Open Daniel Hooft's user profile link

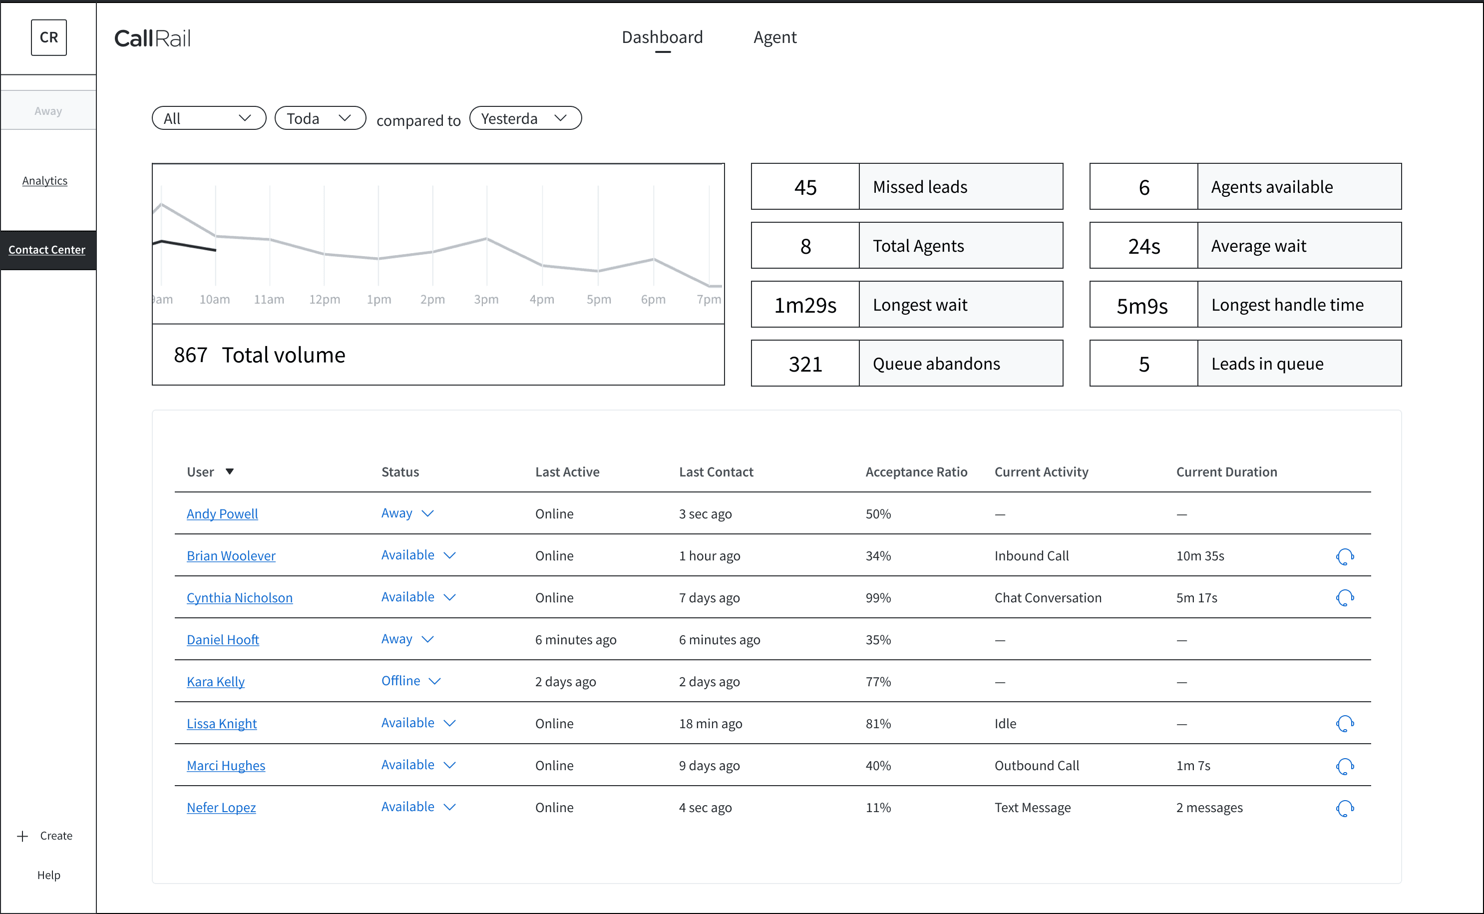tap(222, 640)
